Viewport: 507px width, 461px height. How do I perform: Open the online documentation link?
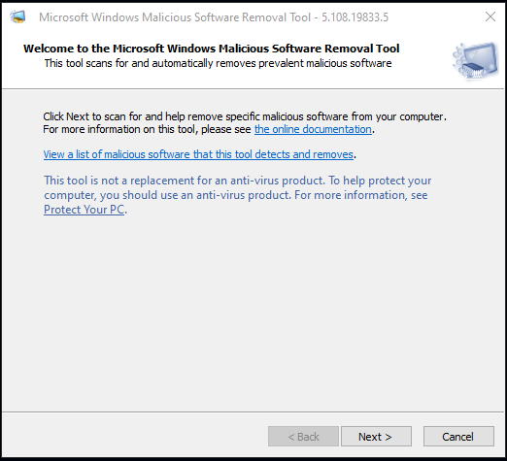[x=313, y=129]
